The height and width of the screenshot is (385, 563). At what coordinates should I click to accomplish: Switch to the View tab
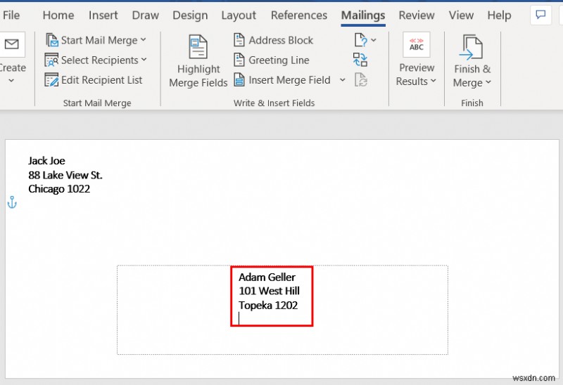[461, 15]
